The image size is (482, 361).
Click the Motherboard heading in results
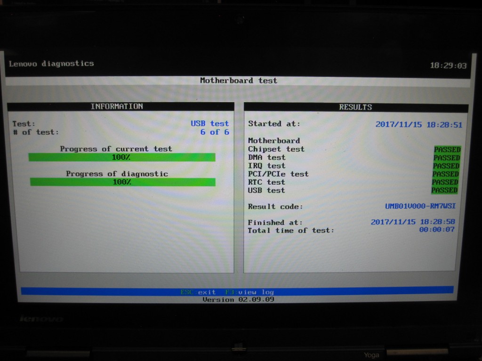(x=274, y=141)
